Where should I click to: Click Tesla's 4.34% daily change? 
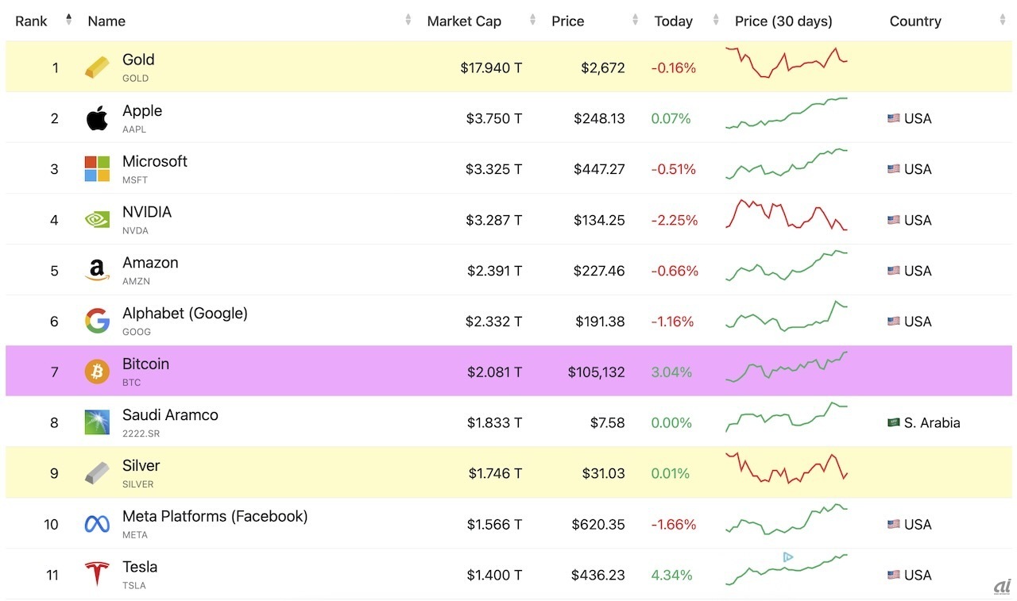click(x=671, y=575)
